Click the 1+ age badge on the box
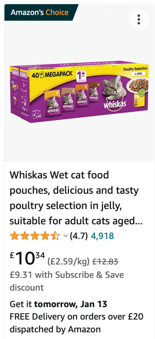155x339 pixels. pyautogui.click(x=81, y=76)
